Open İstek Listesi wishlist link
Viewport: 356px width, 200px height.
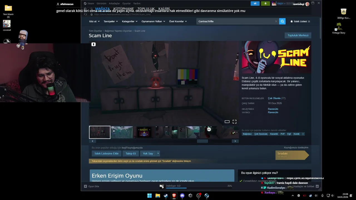tap(300, 21)
